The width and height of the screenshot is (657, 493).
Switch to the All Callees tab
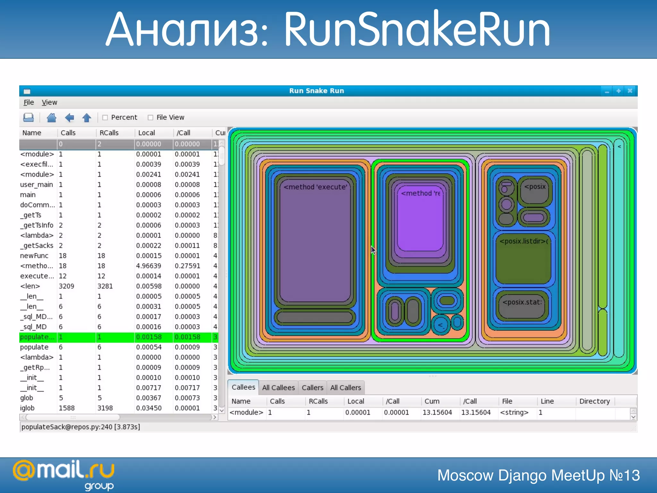pos(278,388)
